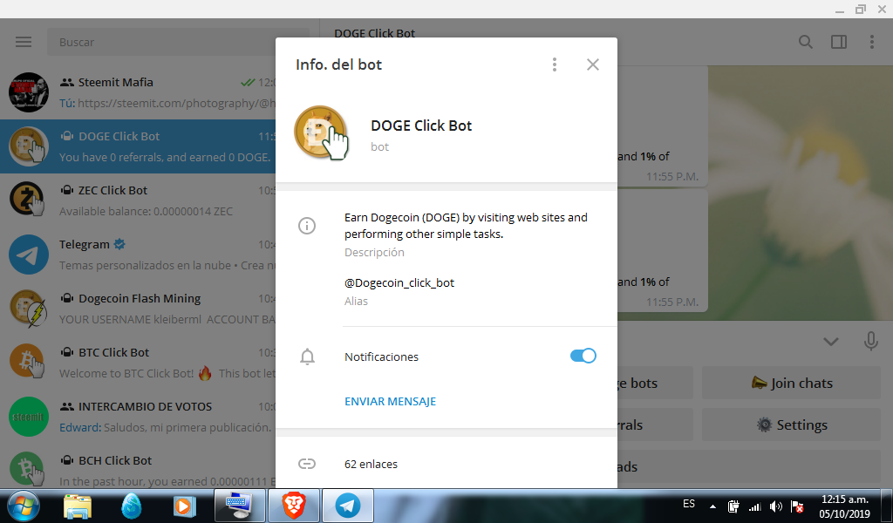Click the BTC Click Bot avatar
This screenshot has width=893, height=523.
coord(29,363)
